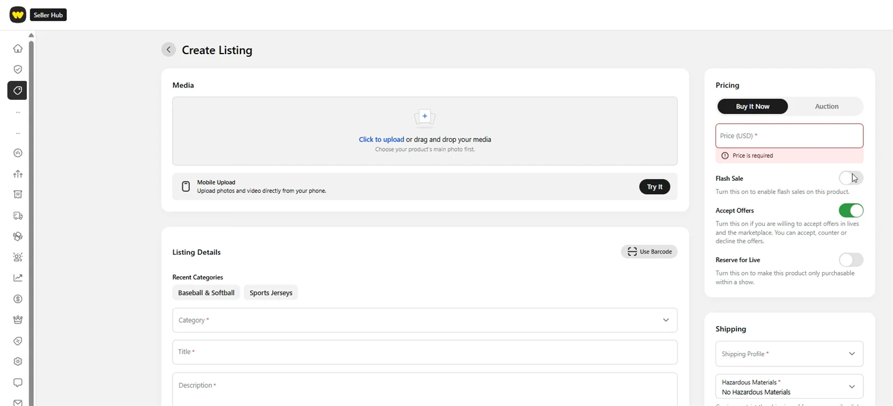Click the 'Price is required' error text
The width and height of the screenshot is (893, 406).
coord(752,156)
